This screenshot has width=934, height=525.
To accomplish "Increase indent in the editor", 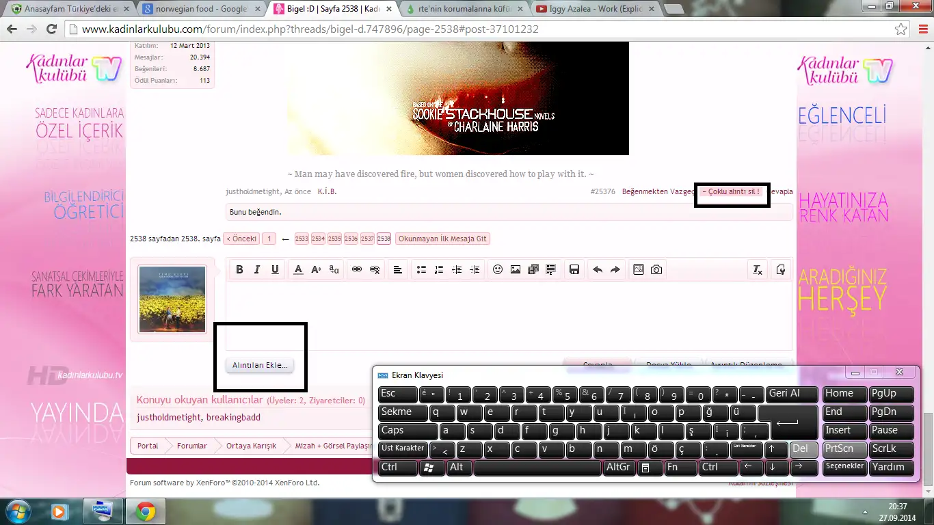I will click(475, 270).
